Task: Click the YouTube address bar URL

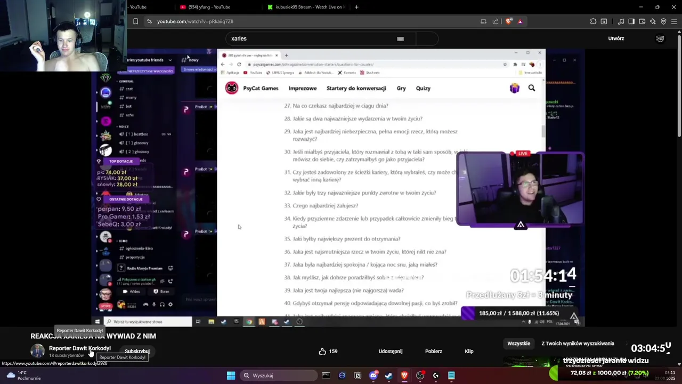Action: click(x=195, y=21)
